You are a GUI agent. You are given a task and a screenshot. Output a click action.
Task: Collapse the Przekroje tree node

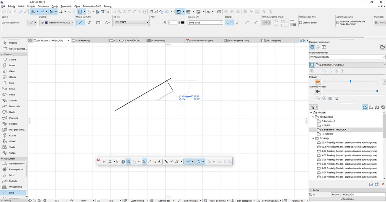coord(313,138)
